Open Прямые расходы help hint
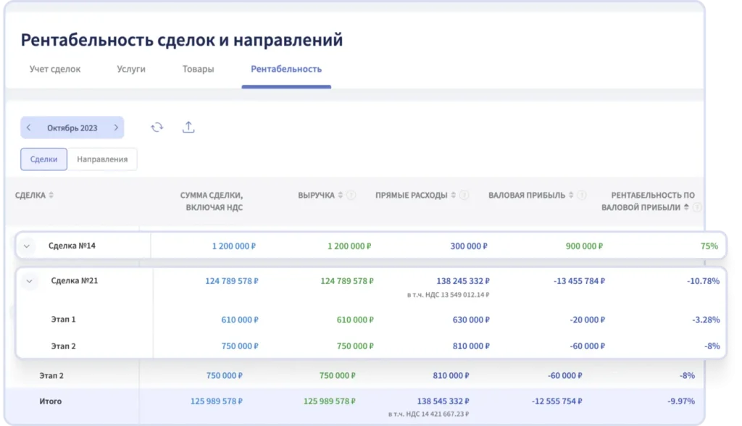 tap(464, 195)
